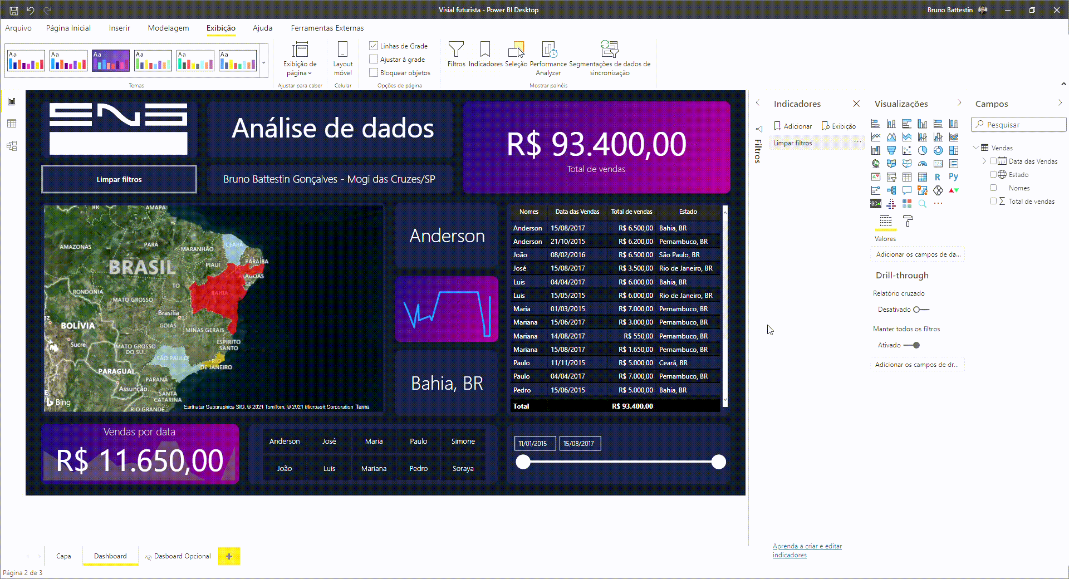Get more visuals via ellipsis icon

click(938, 204)
